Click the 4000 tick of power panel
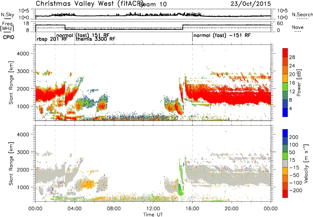This screenshot has width=313, height=217. click(23, 54)
